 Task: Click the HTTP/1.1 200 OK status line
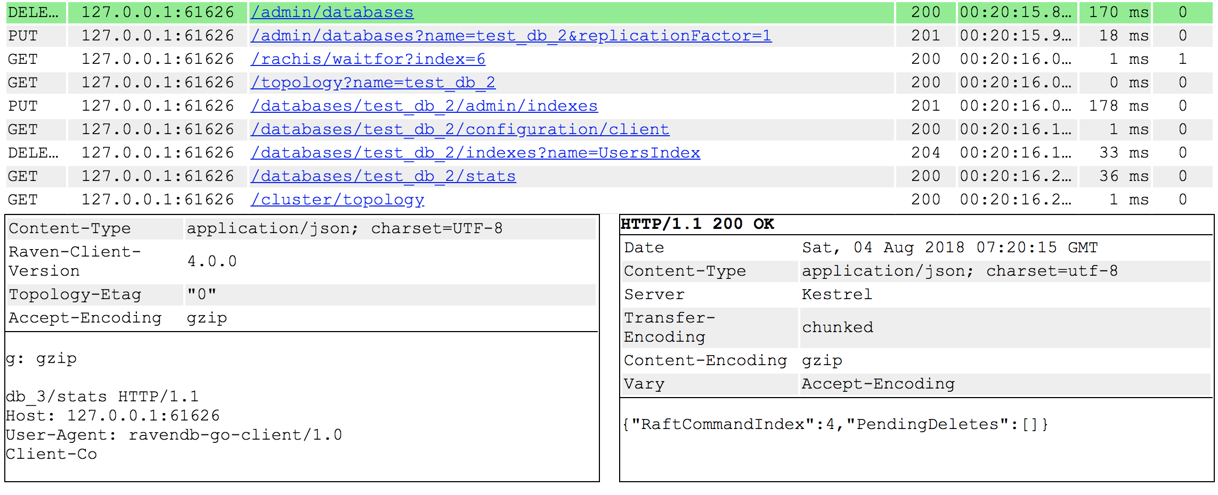[697, 224]
